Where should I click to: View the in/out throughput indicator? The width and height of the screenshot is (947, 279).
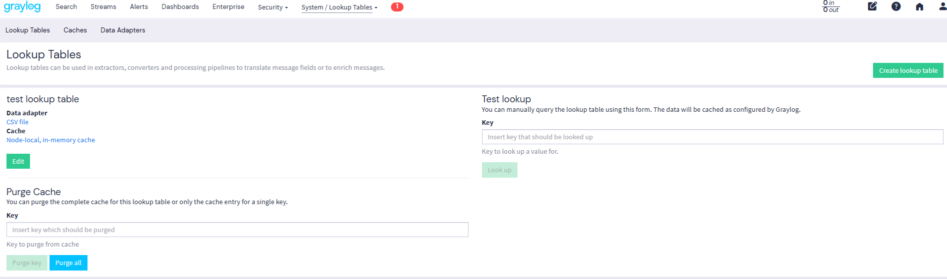point(830,6)
